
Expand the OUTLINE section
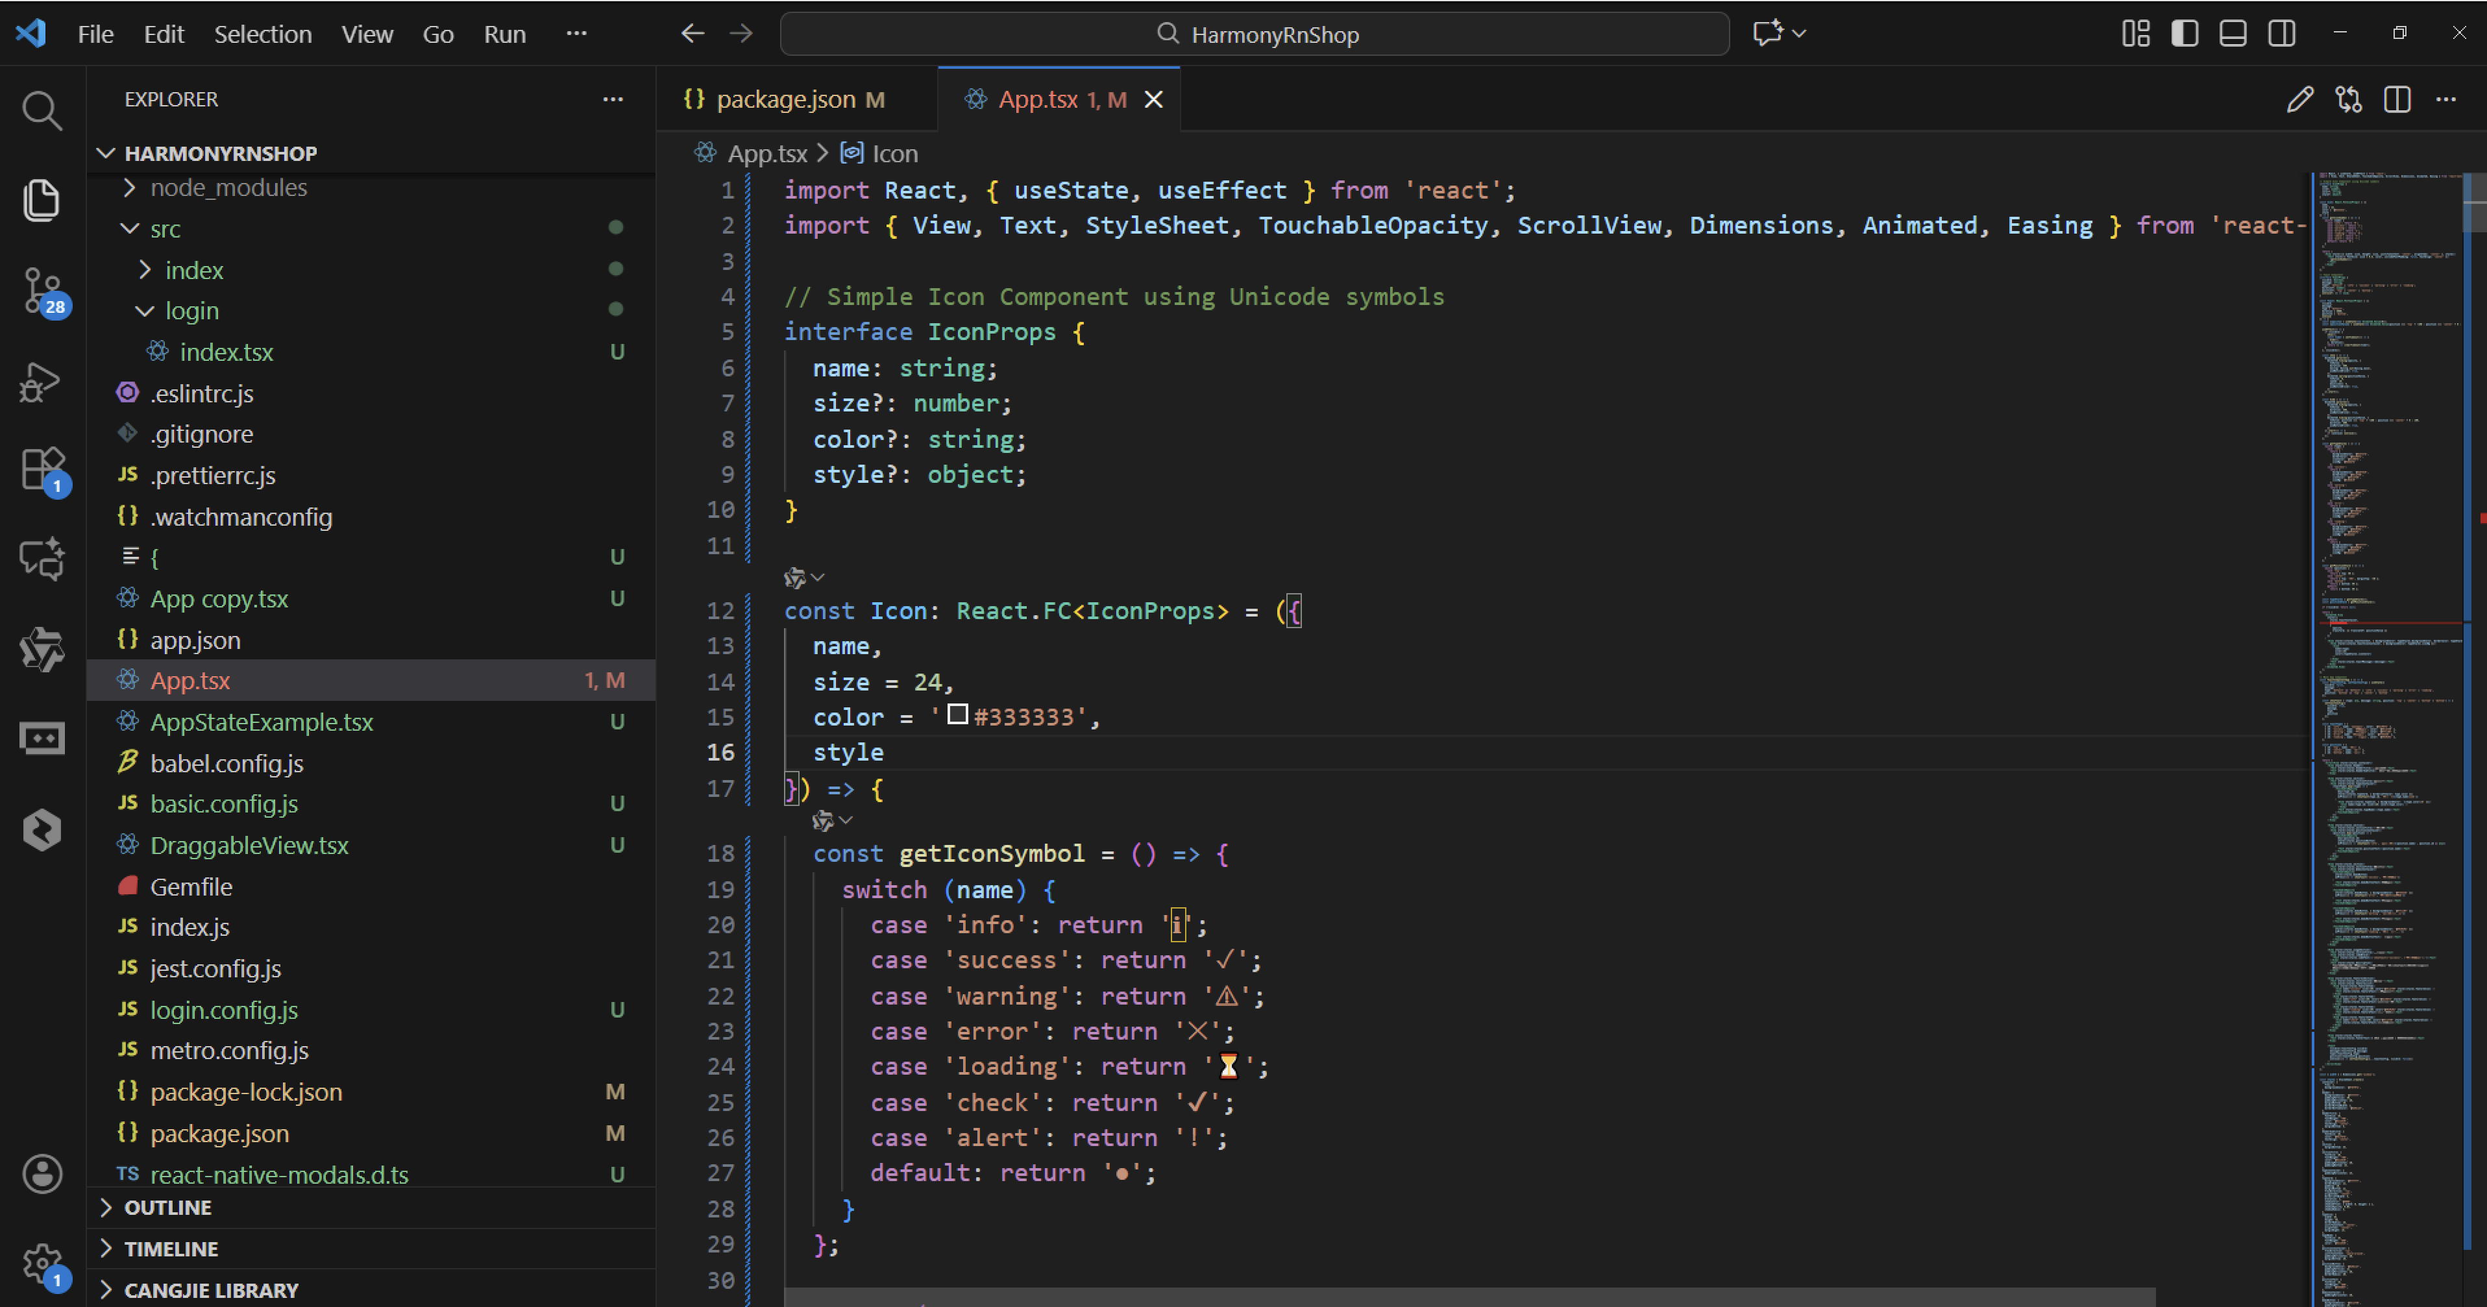coord(167,1208)
